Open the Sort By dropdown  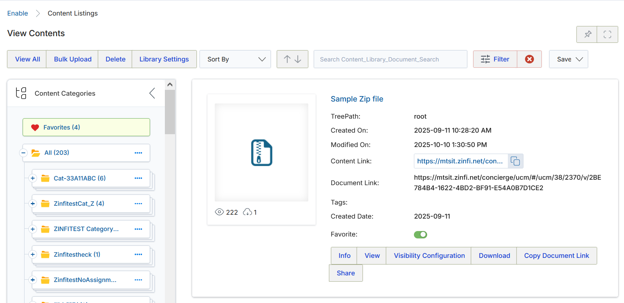[235, 59]
